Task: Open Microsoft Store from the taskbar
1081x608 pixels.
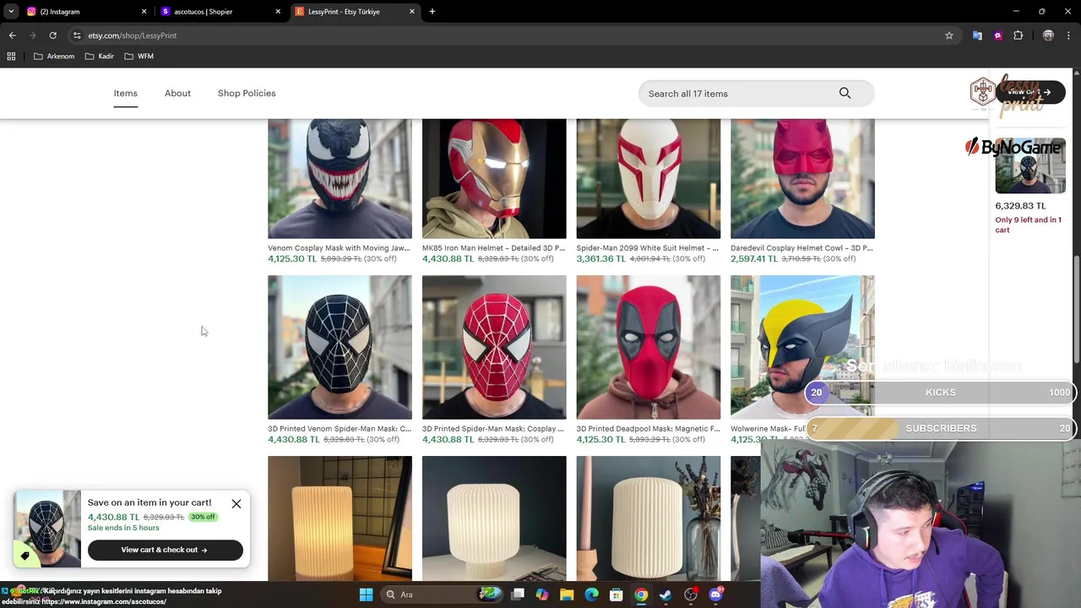Action: pyautogui.click(x=617, y=594)
